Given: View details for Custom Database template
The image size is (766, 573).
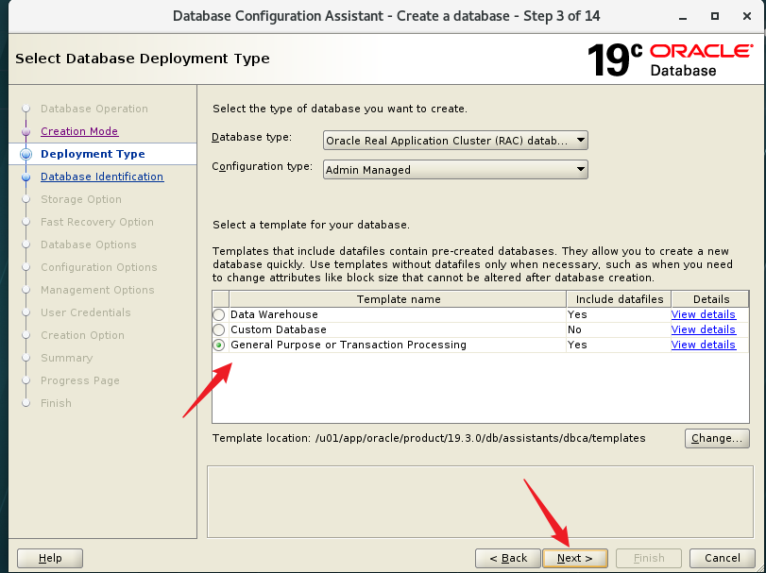Looking at the screenshot, I should point(703,330).
